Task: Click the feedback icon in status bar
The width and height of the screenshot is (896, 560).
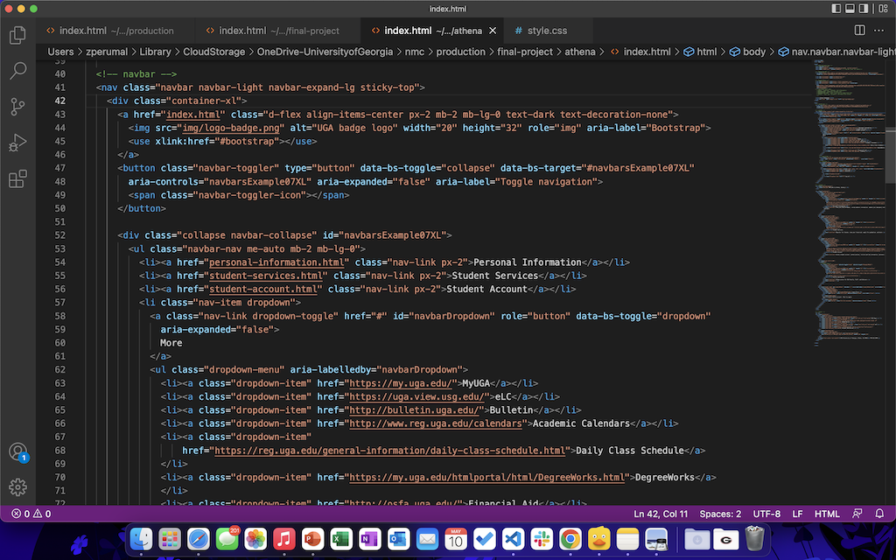Action: [x=857, y=514]
